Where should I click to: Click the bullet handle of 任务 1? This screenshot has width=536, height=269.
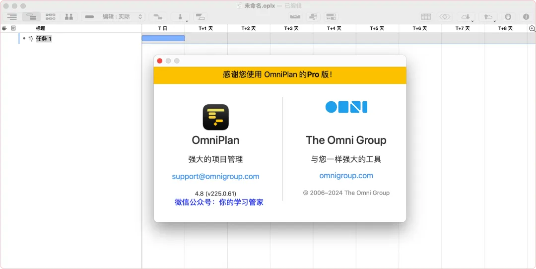tap(24, 39)
